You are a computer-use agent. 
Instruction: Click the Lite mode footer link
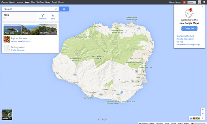tap(160, 123)
